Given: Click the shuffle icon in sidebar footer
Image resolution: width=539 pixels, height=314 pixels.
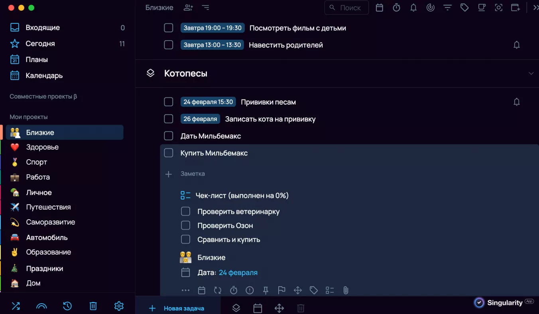Looking at the screenshot, I should coord(16,306).
